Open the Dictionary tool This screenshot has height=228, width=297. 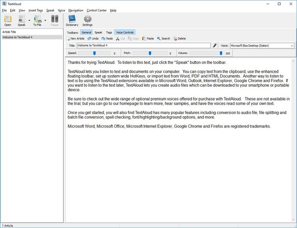pyautogui.click(x=72, y=21)
